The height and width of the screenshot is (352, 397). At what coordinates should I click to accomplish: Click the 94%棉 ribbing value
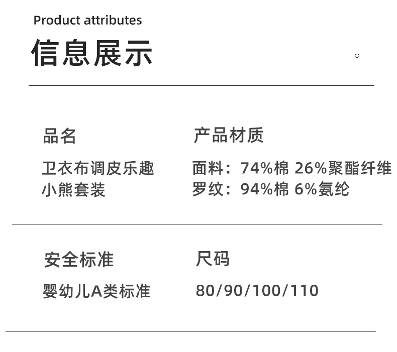tap(265, 189)
